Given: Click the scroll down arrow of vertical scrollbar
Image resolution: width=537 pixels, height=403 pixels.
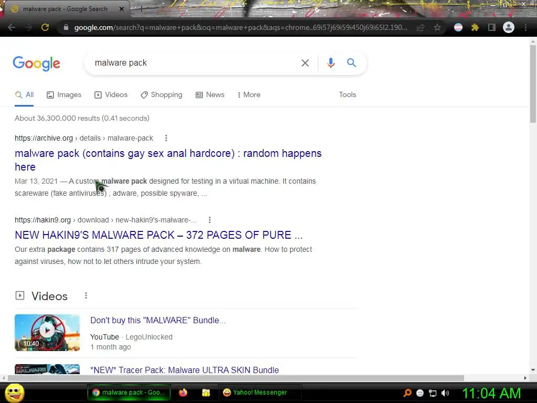Looking at the screenshot, I should point(533,370).
